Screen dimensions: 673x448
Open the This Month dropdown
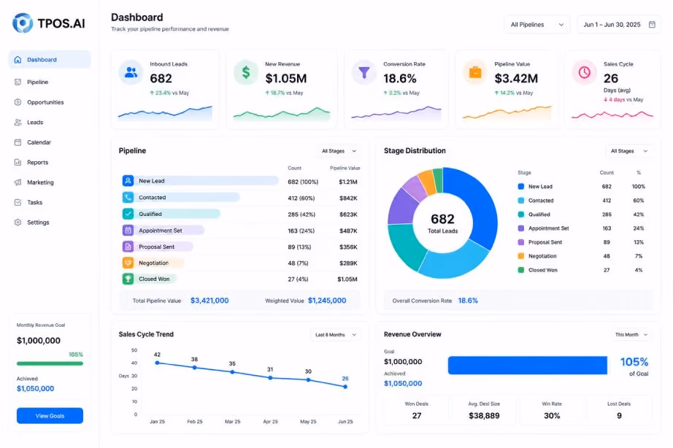pyautogui.click(x=631, y=335)
